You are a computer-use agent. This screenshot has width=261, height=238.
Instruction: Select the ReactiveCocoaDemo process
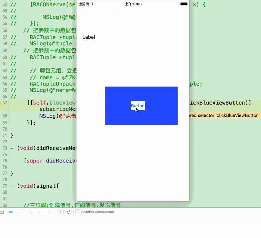point(95,212)
